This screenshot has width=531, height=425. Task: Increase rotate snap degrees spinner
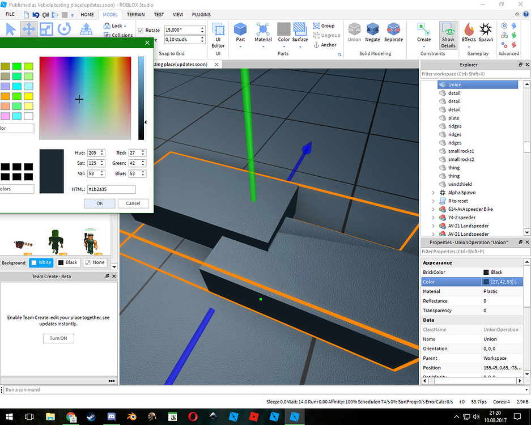pyautogui.click(x=202, y=28)
